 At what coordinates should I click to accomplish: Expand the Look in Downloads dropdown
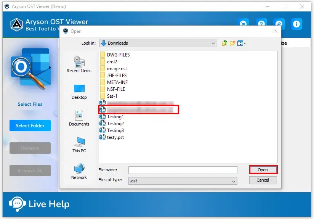(x=158, y=43)
